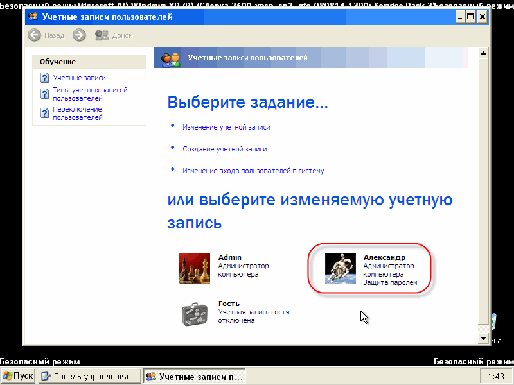Click help icon beside Типы учетных записей
Image resolution: width=514 pixels, height=385 pixels.
pos(44,94)
